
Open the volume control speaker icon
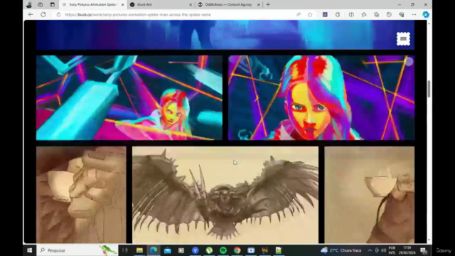click(384, 250)
